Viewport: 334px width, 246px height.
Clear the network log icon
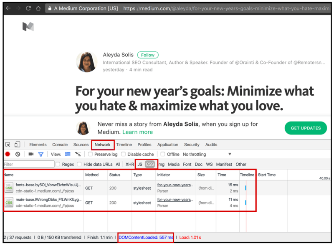18,154
